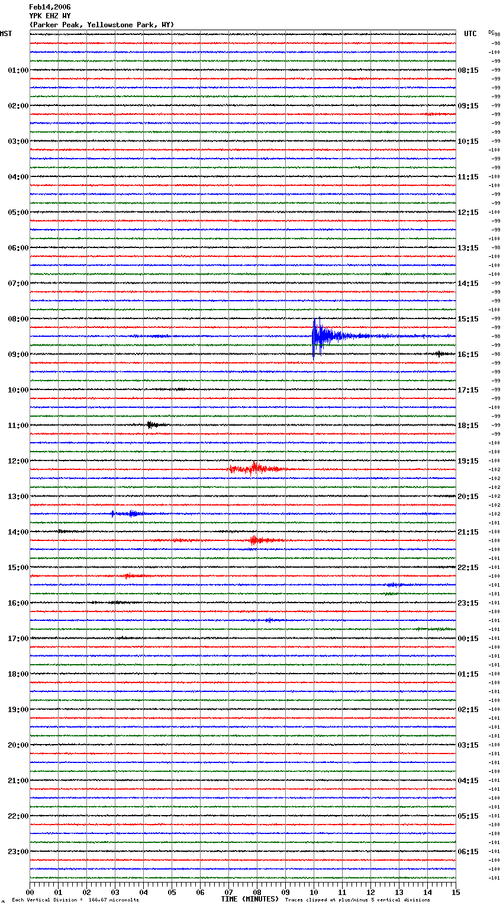Select the 14:00 MST time label

18,532
